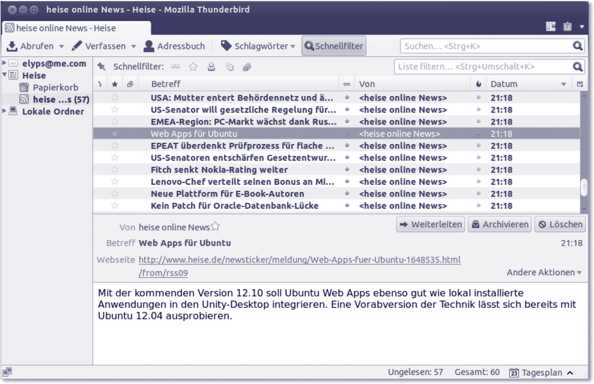This screenshot has height=384, width=594.
Task: Open the Schlagwörter dropdown
Action: [x=258, y=46]
